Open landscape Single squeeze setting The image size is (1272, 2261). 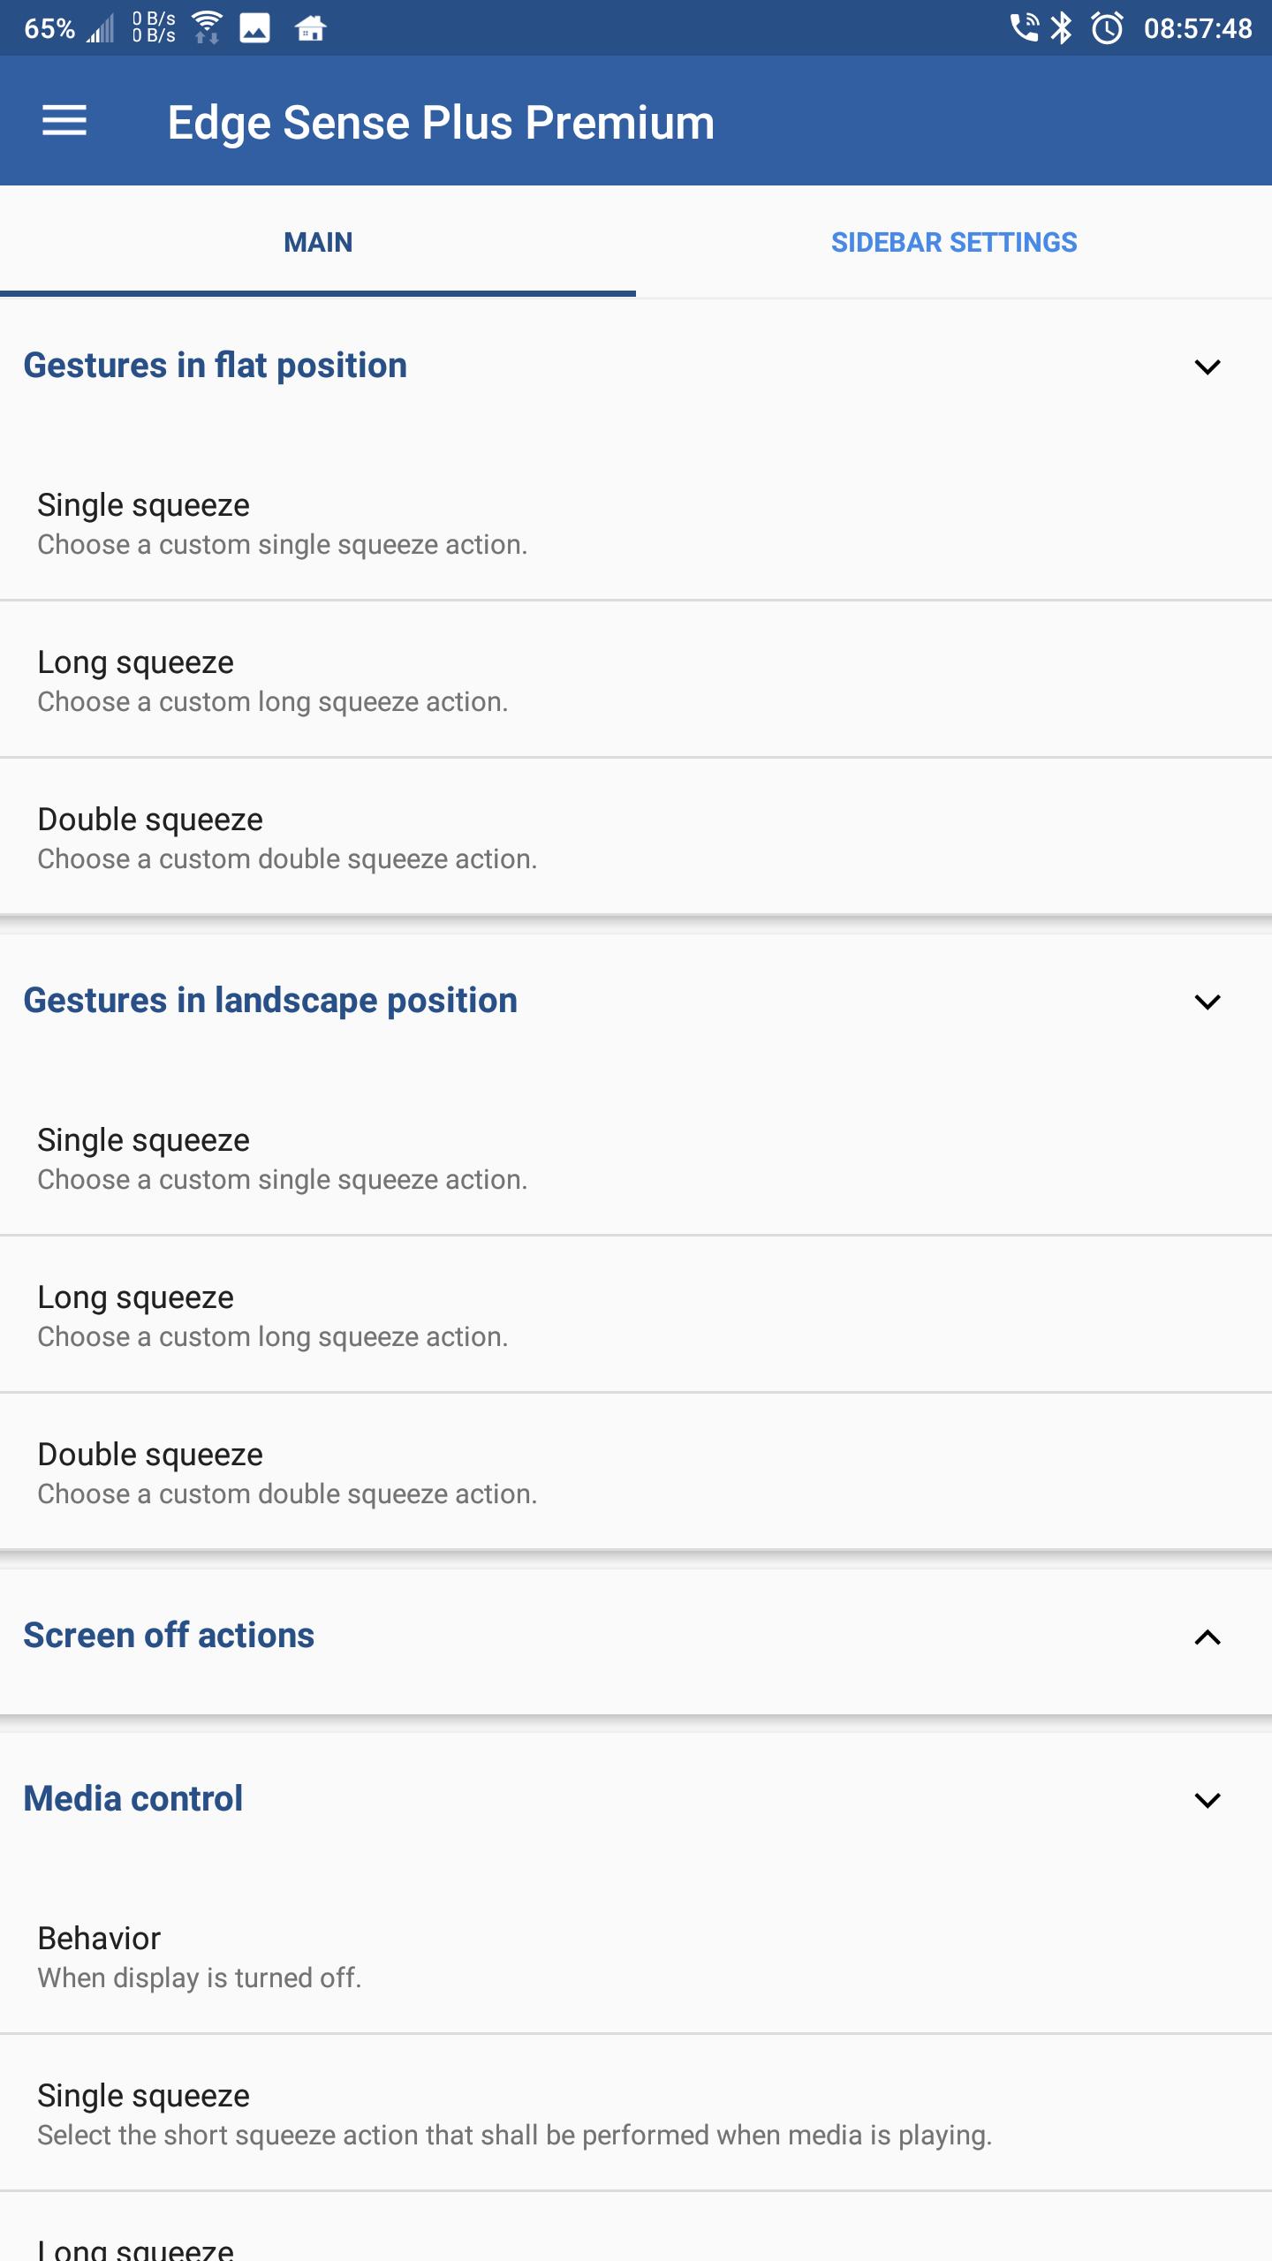pos(636,1158)
